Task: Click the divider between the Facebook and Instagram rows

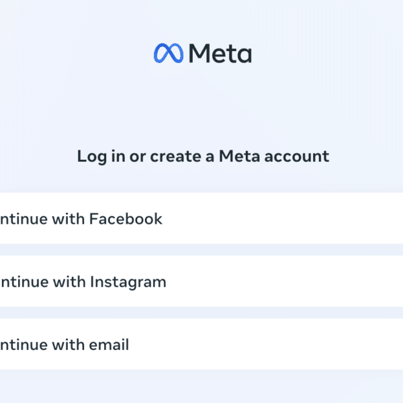Action: tap(201, 250)
